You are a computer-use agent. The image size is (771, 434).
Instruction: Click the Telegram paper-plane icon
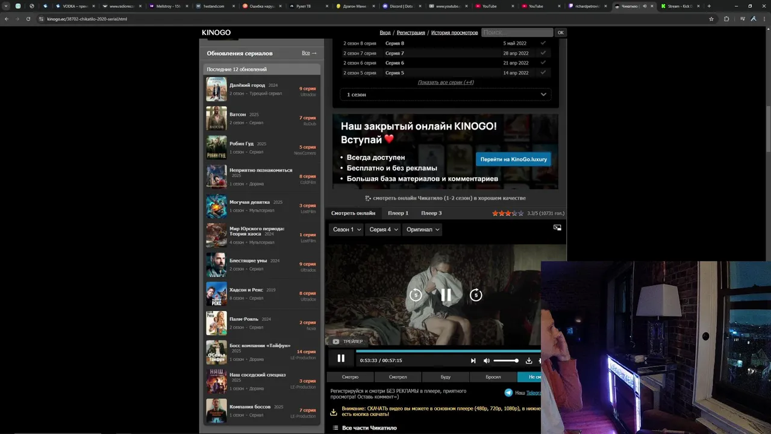[508, 392]
